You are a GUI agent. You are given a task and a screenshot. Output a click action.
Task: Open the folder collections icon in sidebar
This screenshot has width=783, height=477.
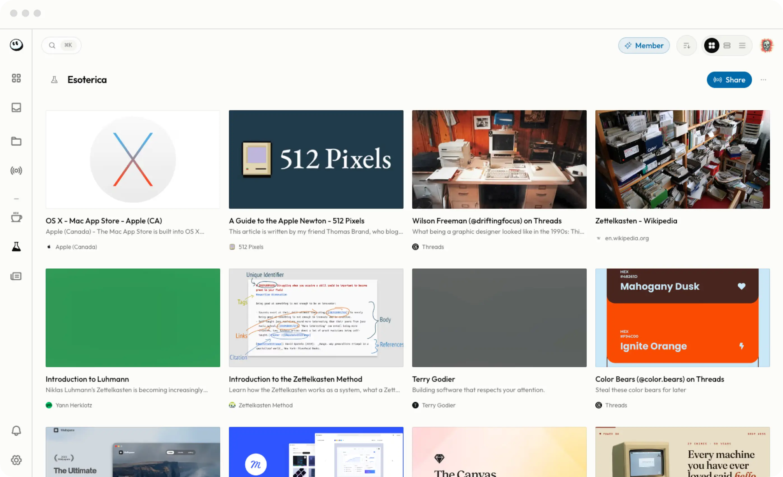click(16, 141)
